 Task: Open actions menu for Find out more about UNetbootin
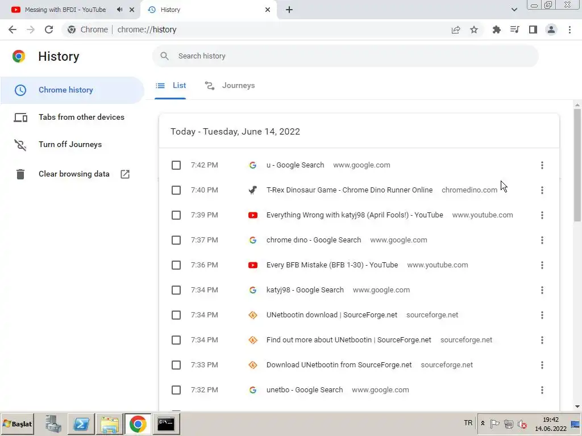pos(542,340)
